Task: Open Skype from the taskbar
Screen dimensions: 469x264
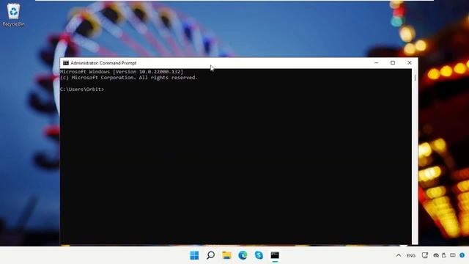Action: coord(259,255)
